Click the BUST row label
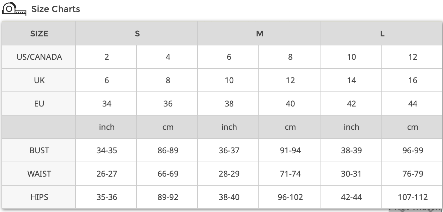The image size is (443, 212). coord(39,151)
